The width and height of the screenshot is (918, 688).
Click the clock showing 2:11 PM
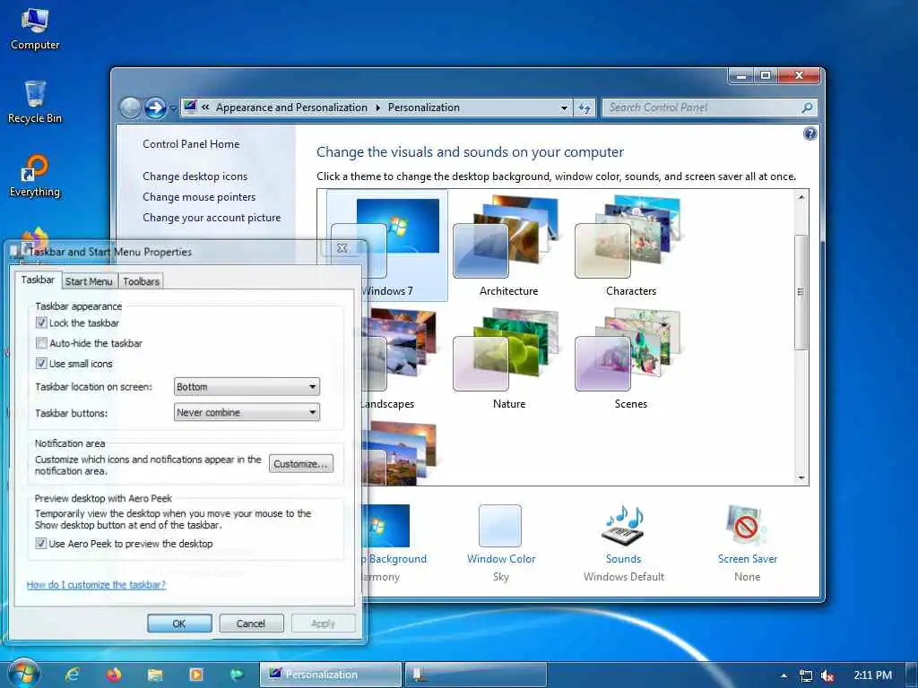point(872,675)
